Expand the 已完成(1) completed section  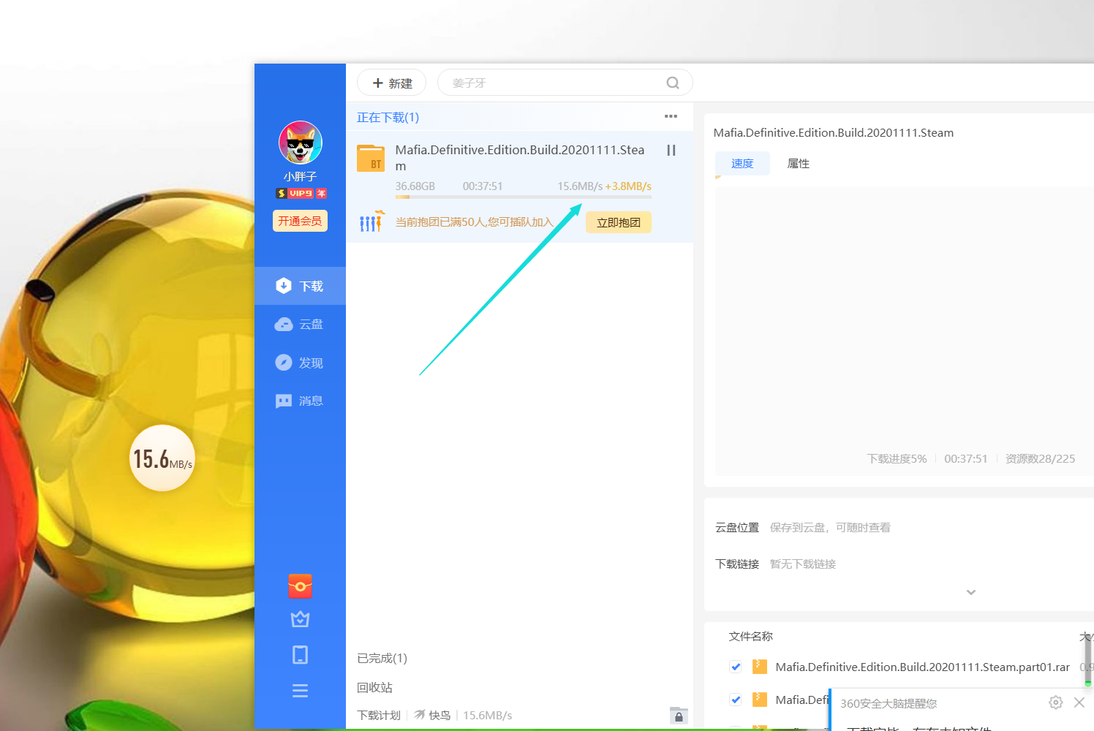pyautogui.click(x=382, y=659)
